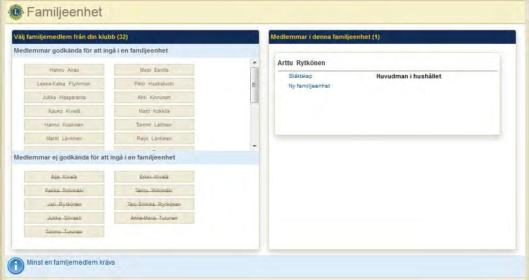
Task: Choose Petri Haaksluoto as family member
Action: (154, 84)
